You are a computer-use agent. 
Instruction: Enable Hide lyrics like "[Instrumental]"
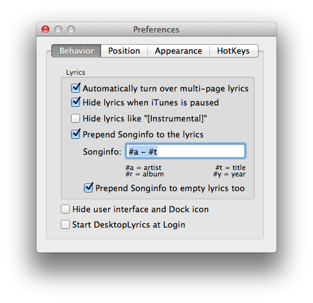[x=76, y=118]
